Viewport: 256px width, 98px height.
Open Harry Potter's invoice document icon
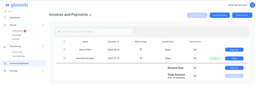point(141,49)
